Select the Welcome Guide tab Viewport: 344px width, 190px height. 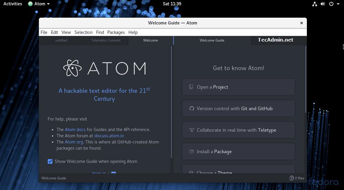[x=212, y=41]
